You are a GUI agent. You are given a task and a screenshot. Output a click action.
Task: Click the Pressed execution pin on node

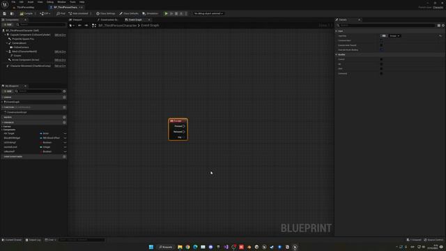[183, 126]
